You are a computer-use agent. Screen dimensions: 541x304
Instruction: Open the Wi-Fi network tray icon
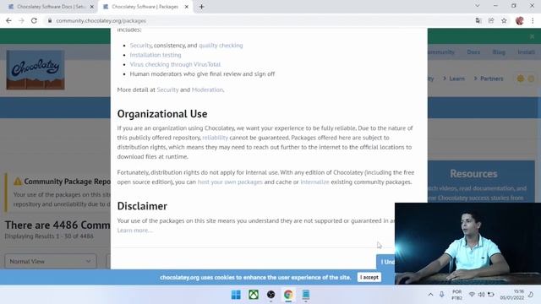[x=472, y=295]
